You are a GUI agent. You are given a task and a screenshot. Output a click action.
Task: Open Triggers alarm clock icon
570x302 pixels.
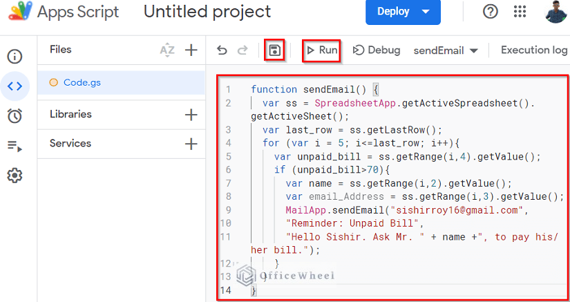15,116
